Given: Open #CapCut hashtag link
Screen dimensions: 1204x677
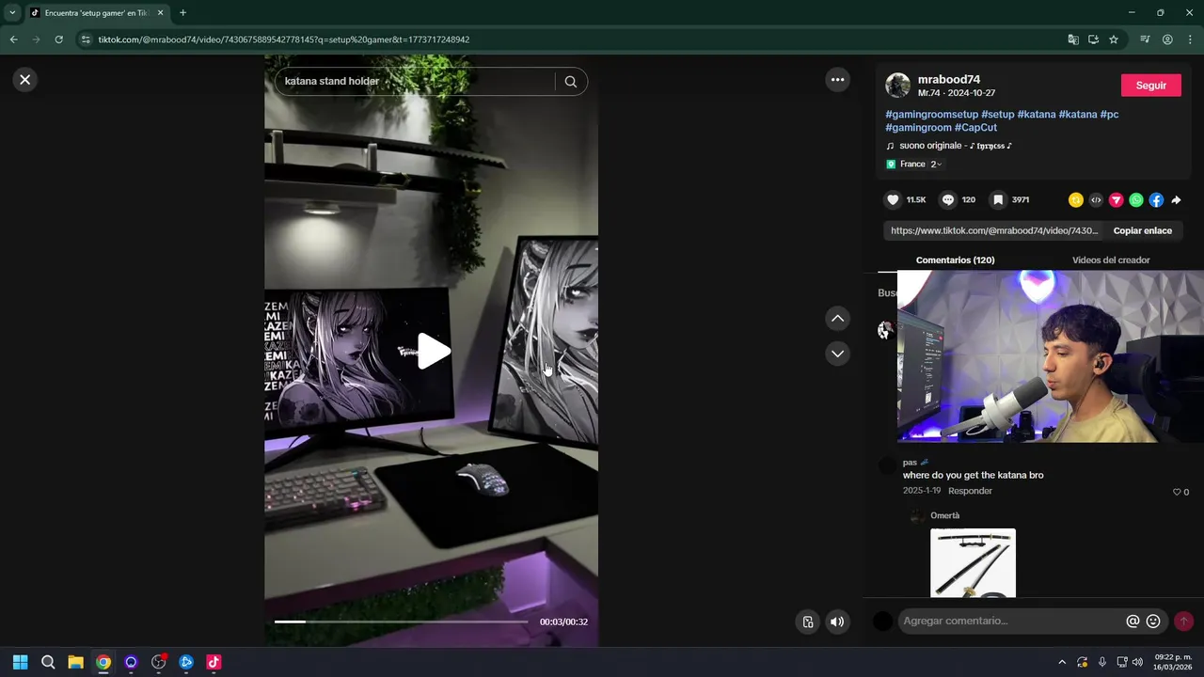Looking at the screenshot, I should click(975, 128).
